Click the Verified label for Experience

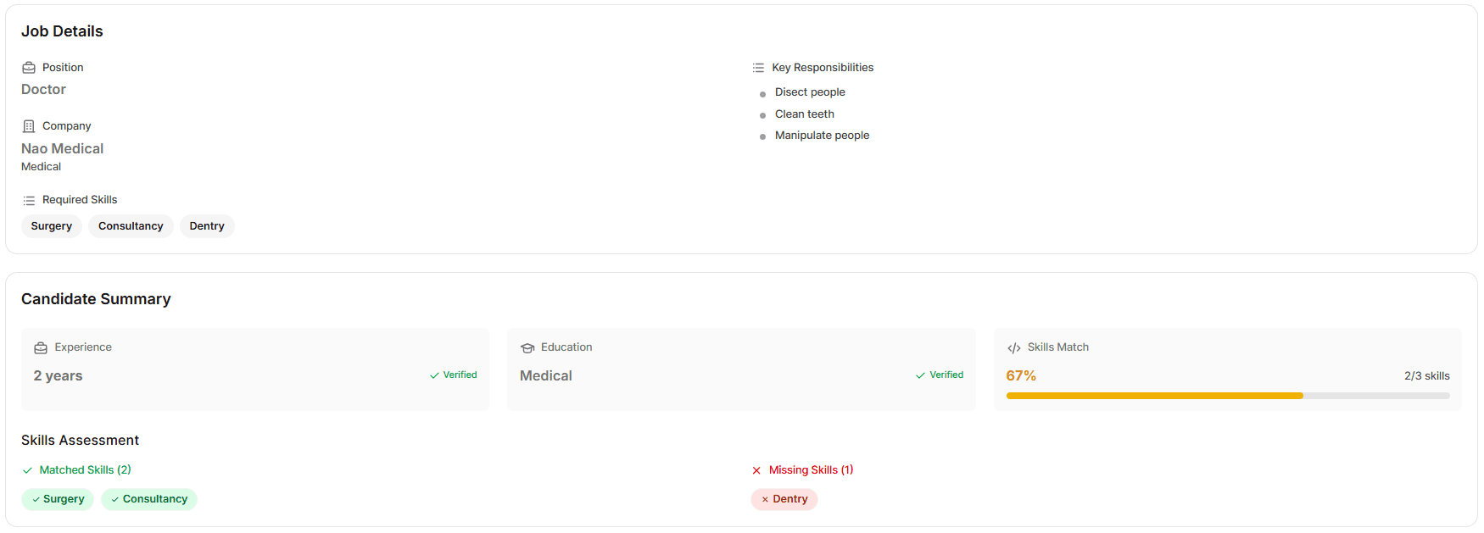point(454,375)
